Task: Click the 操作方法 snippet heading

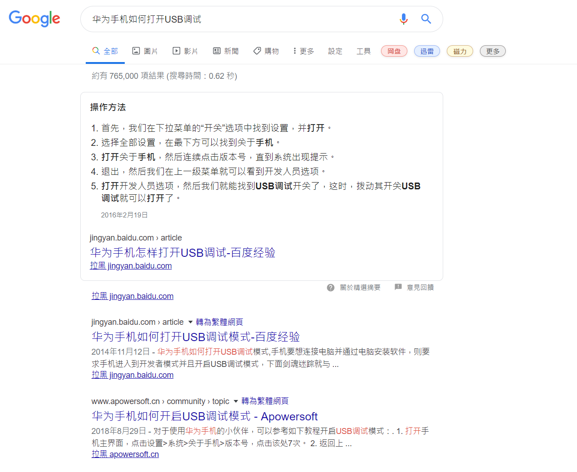Action: click(108, 107)
